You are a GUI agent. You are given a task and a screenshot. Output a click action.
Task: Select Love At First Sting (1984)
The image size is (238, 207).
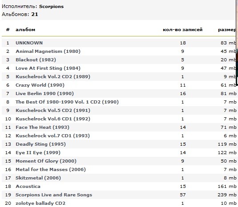48,68
